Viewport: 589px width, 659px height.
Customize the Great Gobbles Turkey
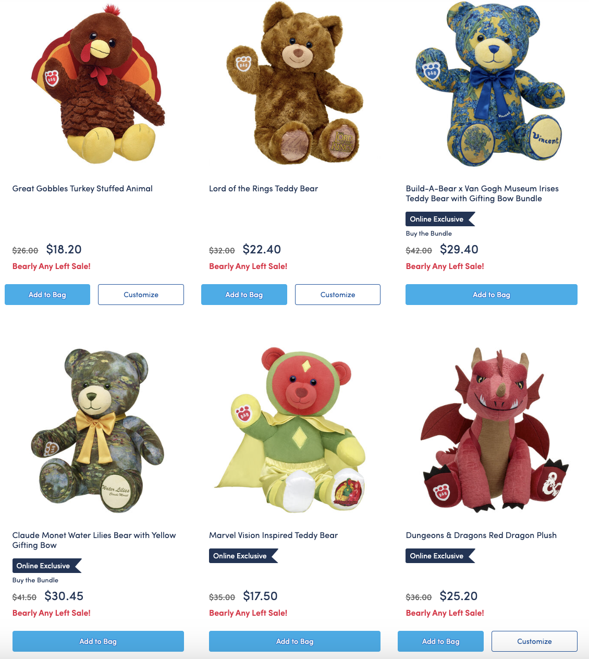tap(141, 295)
